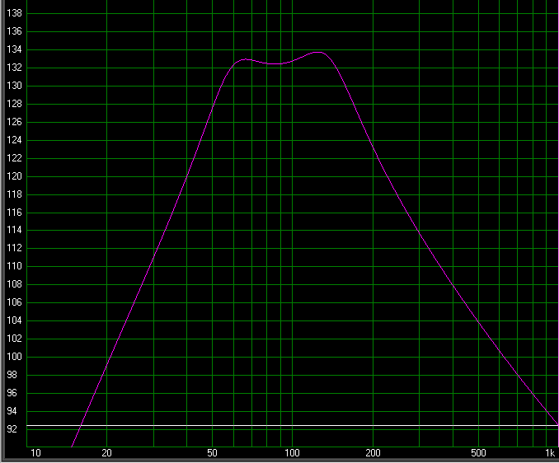The image size is (559, 463).
Task: Click the 112 dB axis label
Action: 14,248
